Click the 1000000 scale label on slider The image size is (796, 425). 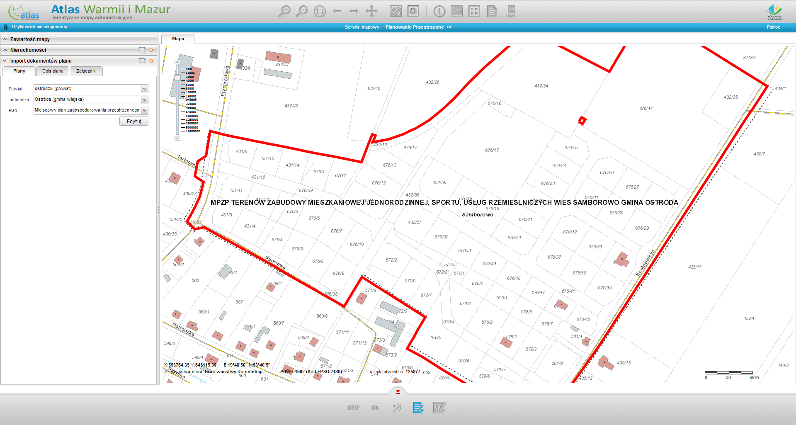click(193, 131)
